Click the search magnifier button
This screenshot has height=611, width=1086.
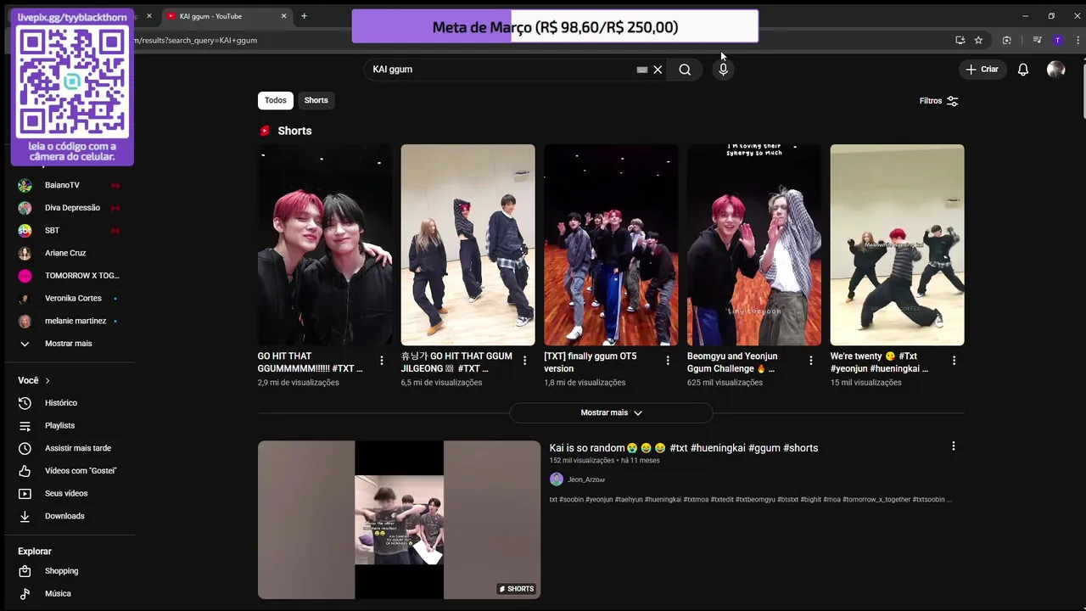coord(685,70)
